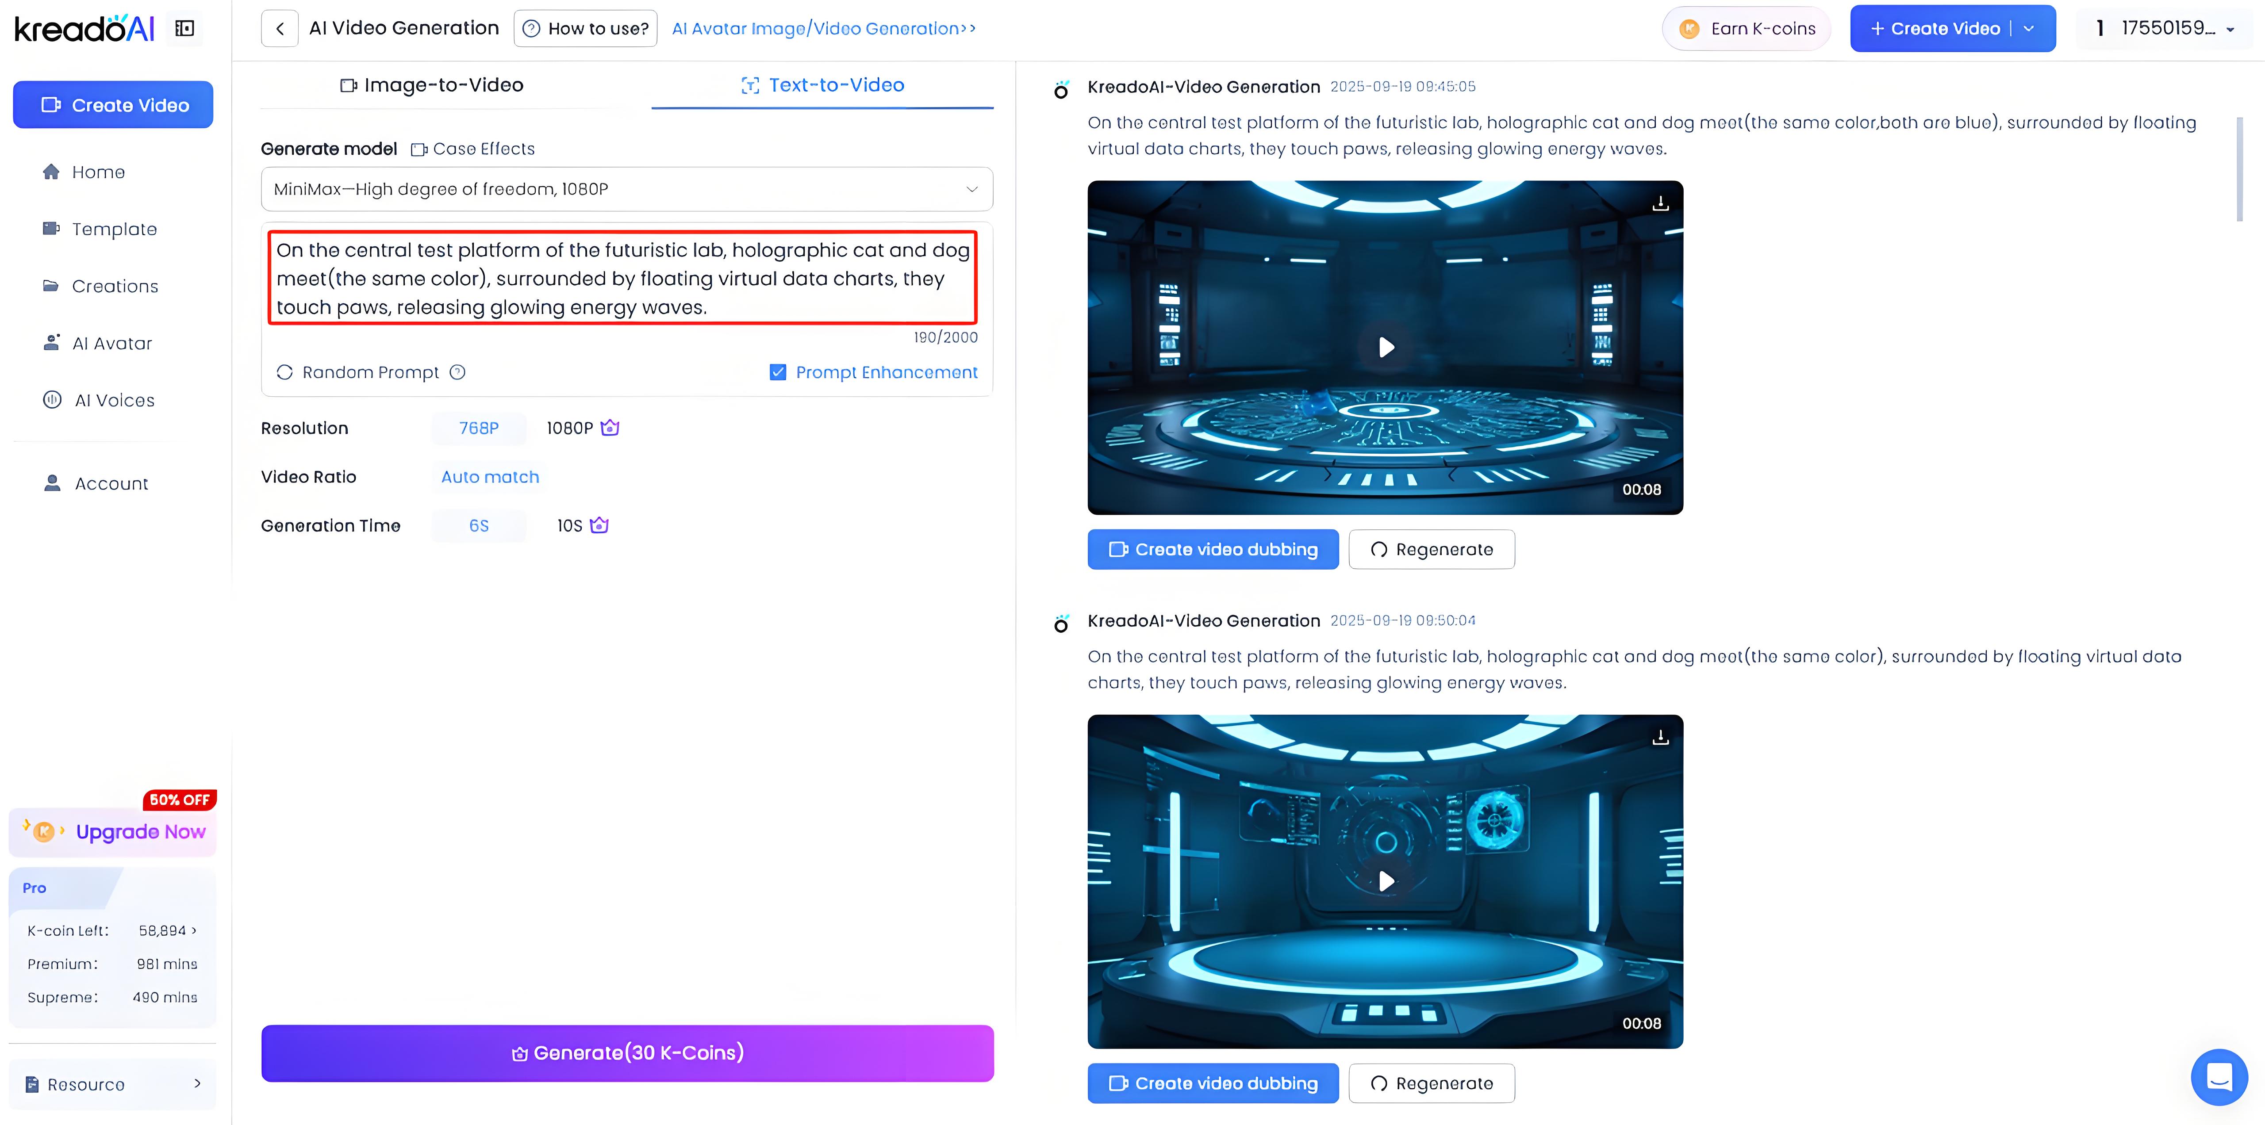
Task: Click the Random Prompt refresh icon
Action: click(285, 372)
